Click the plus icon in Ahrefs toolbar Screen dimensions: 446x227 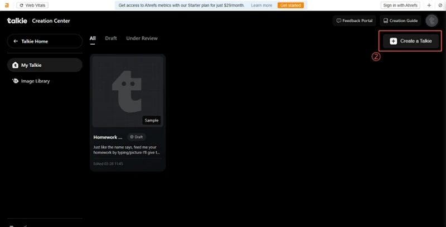(x=429, y=5)
